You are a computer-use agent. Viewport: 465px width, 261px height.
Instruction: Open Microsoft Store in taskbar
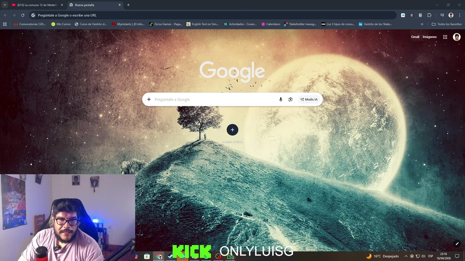tap(147, 256)
